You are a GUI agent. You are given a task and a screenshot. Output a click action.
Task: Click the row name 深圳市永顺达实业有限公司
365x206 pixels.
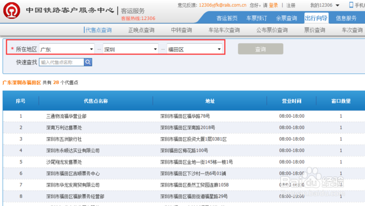(73, 150)
